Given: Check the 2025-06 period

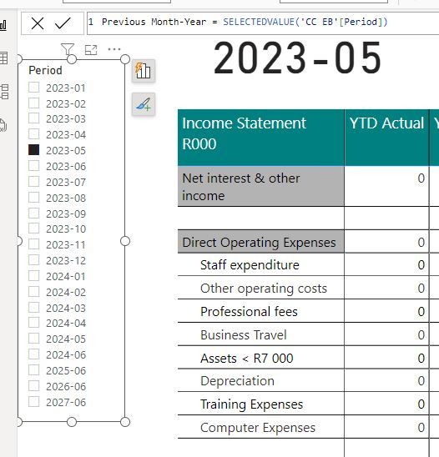Looking at the screenshot, I should (x=34, y=370).
